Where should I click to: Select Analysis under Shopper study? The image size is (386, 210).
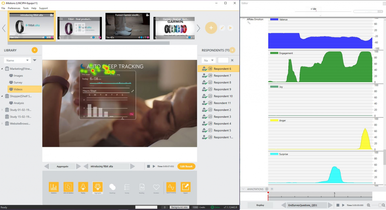19,103
